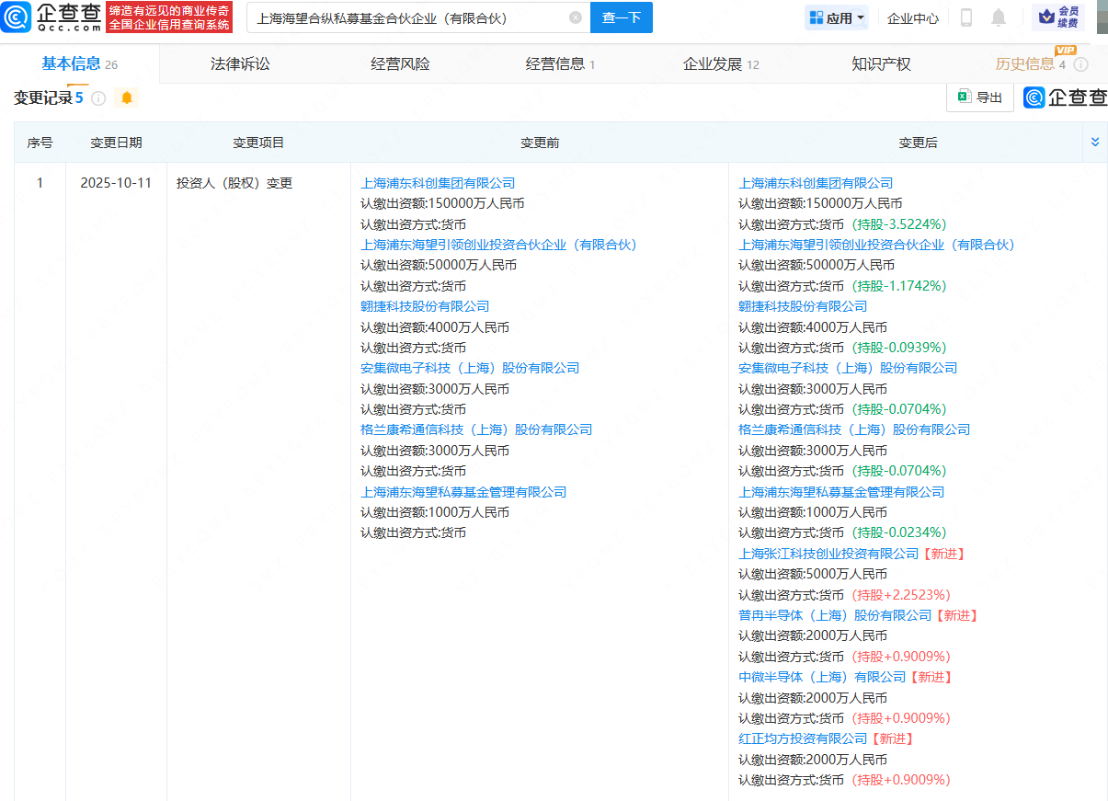Open notifications bell in the header
The height and width of the screenshot is (801, 1108).
[999, 17]
